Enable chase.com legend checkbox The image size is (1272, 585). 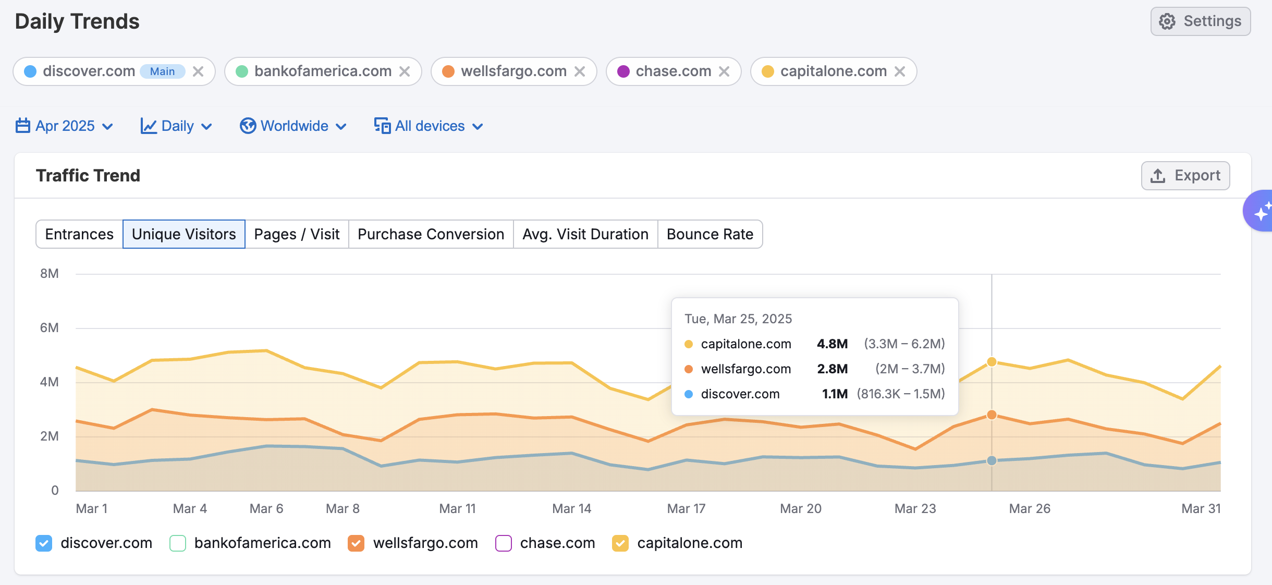coord(504,543)
